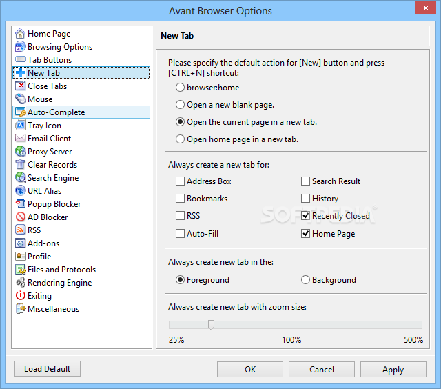Image resolution: width=441 pixels, height=389 pixels.
Task: Select the Clear Records category label
Action: pos(52,164)
